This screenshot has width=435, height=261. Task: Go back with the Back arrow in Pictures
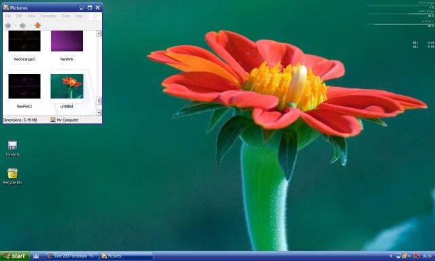[x=7, y=26]
